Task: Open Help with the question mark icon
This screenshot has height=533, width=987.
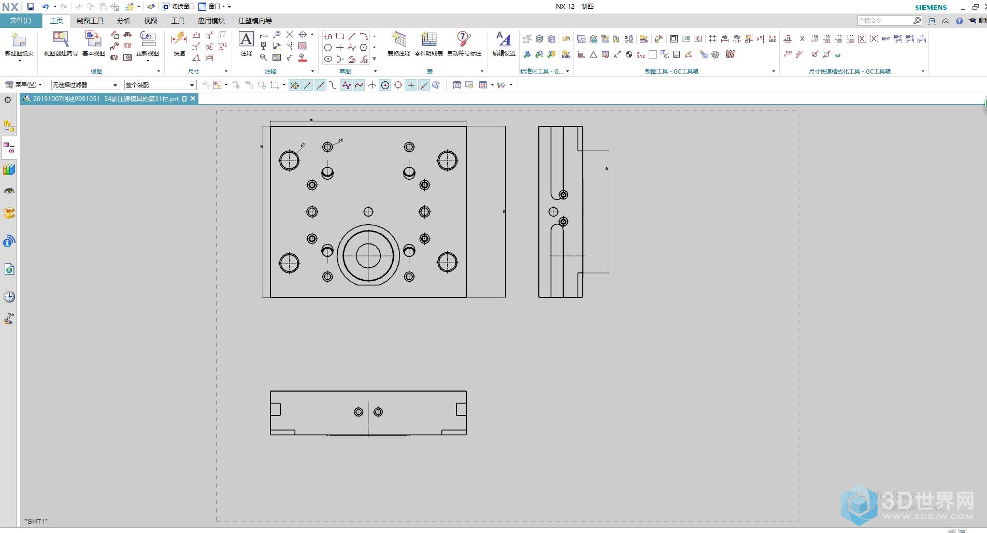Action: pyautogui.click(x=959, y=21)
